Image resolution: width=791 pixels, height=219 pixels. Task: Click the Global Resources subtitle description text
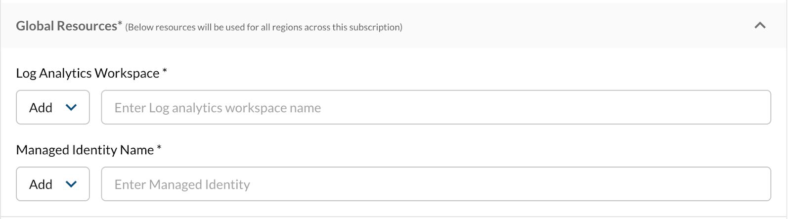264,27
